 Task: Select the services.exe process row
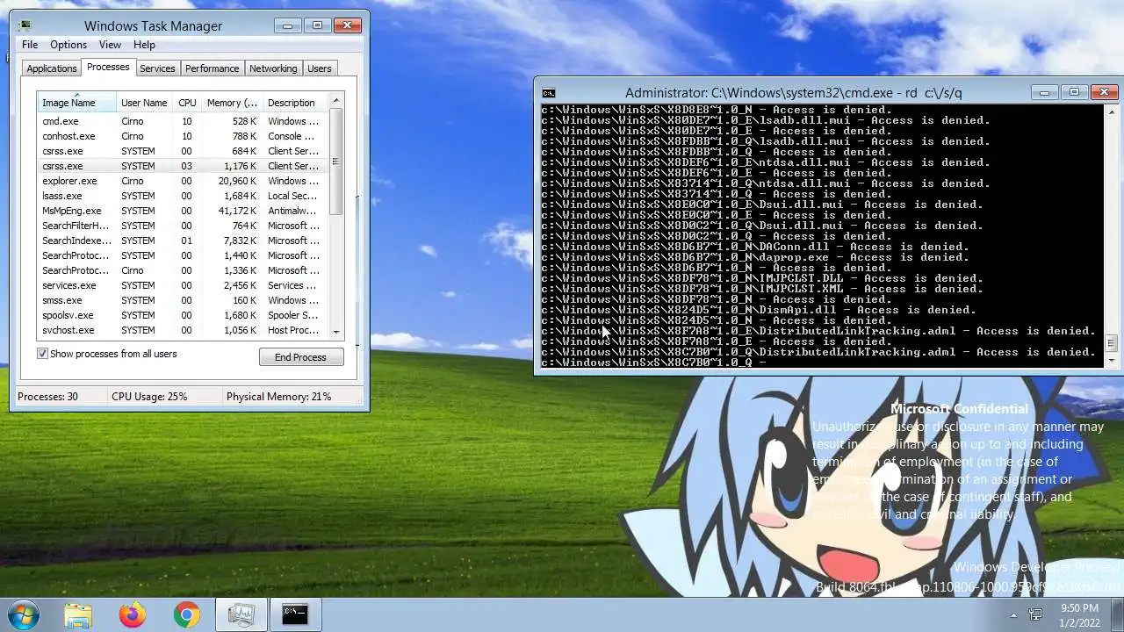182,285
